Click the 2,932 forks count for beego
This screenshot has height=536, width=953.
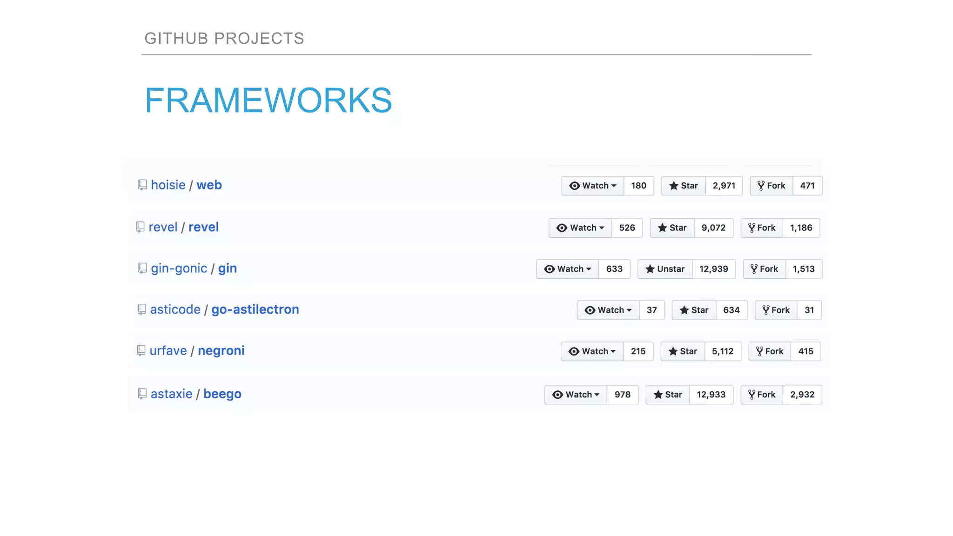802,395
